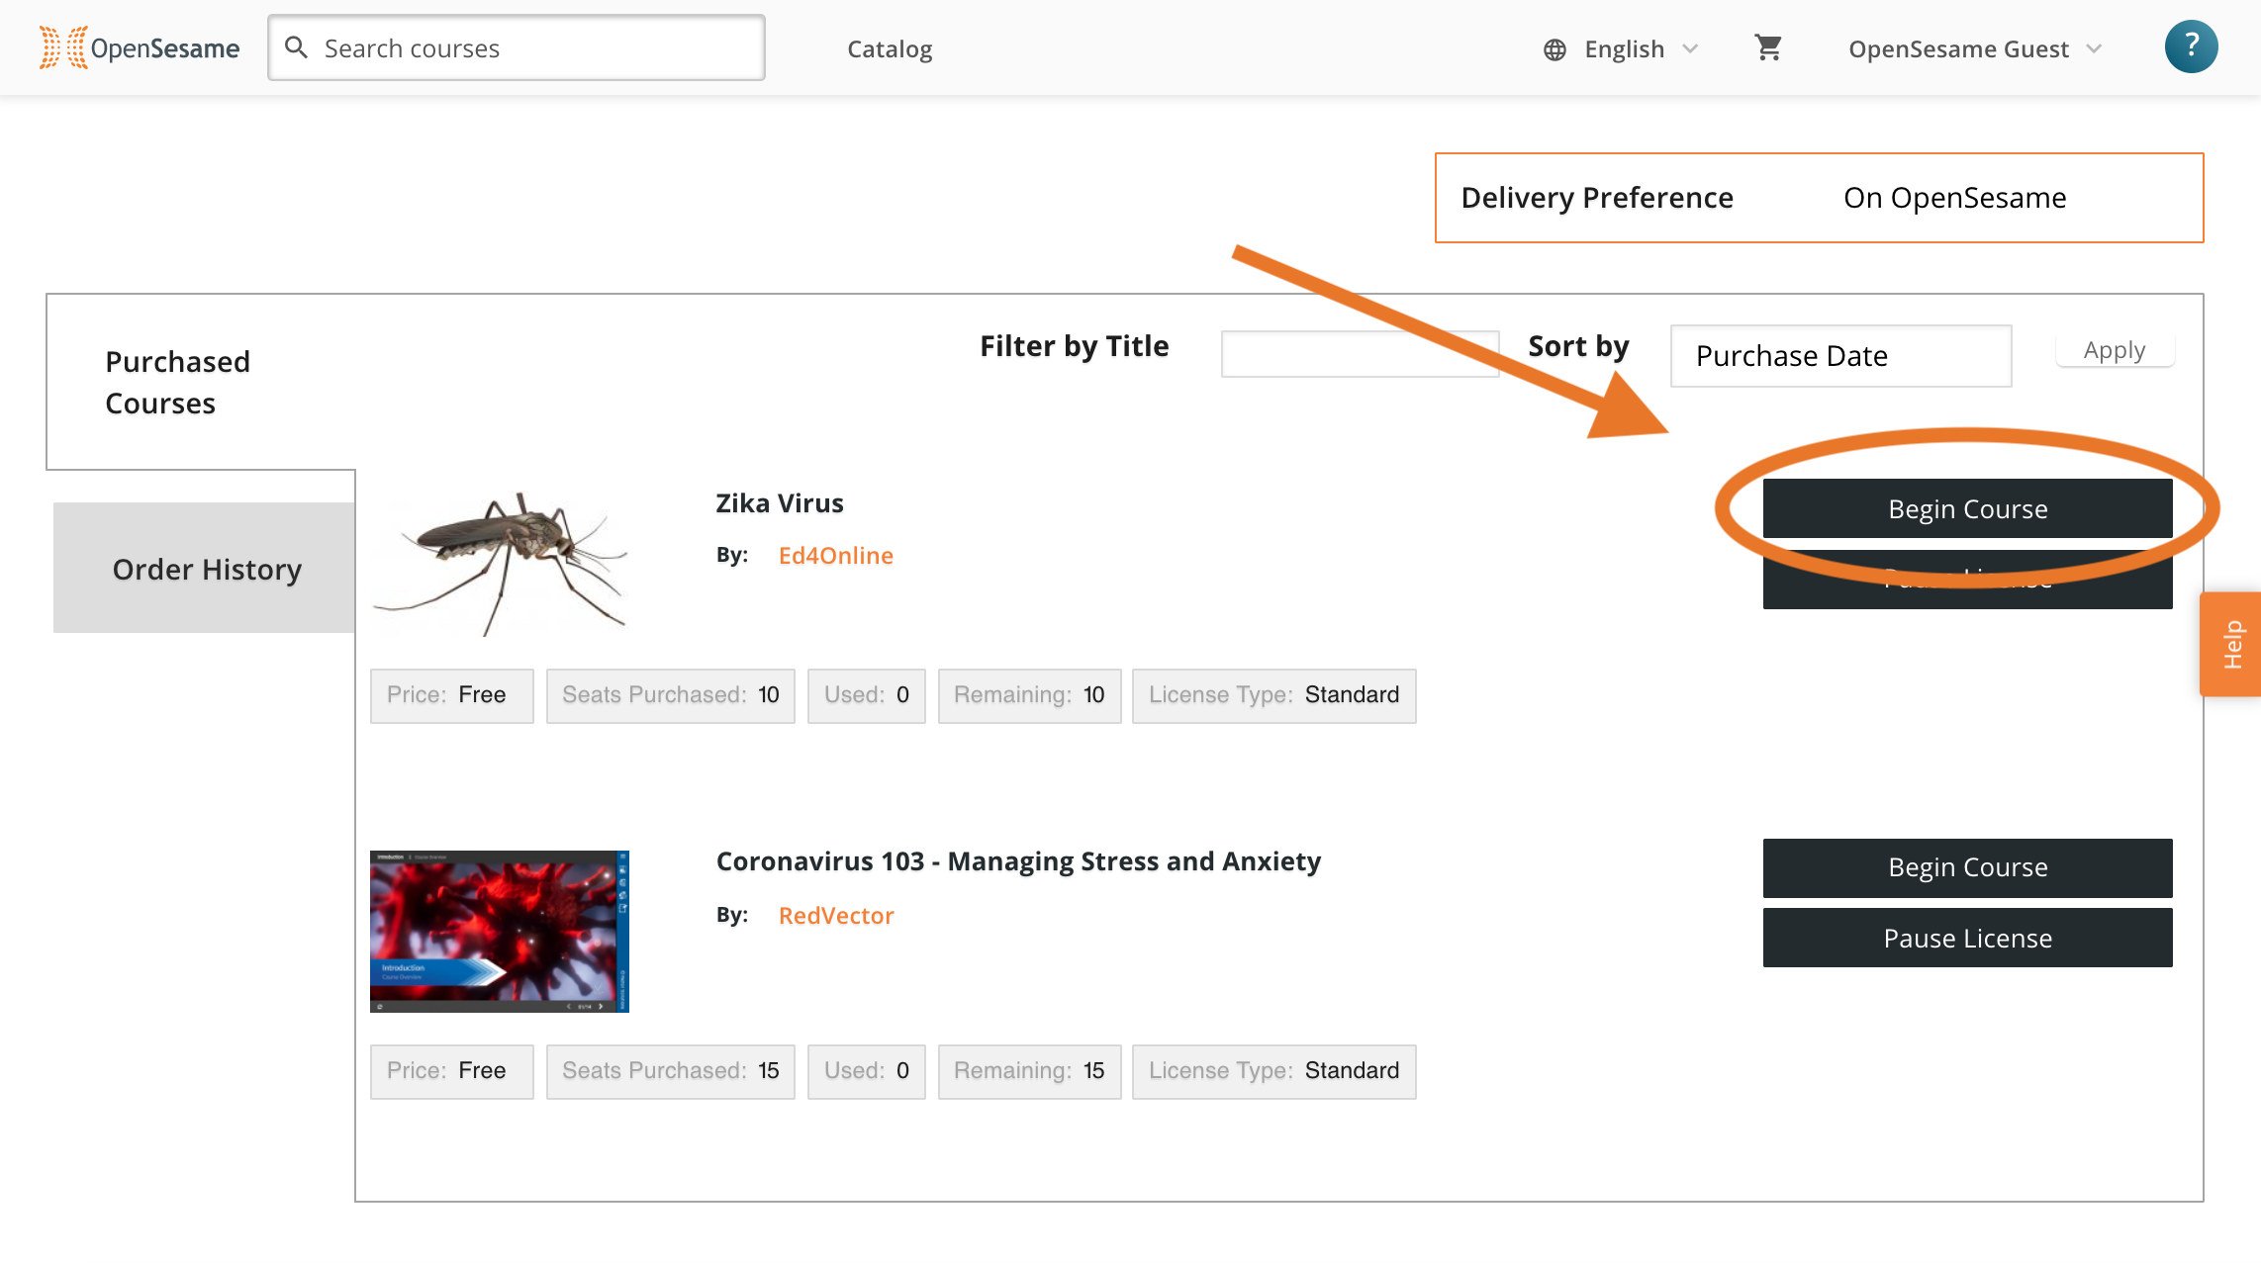Select the Order History tab
Viewport: 2261px width, 1263px height.
coord(205,568)
